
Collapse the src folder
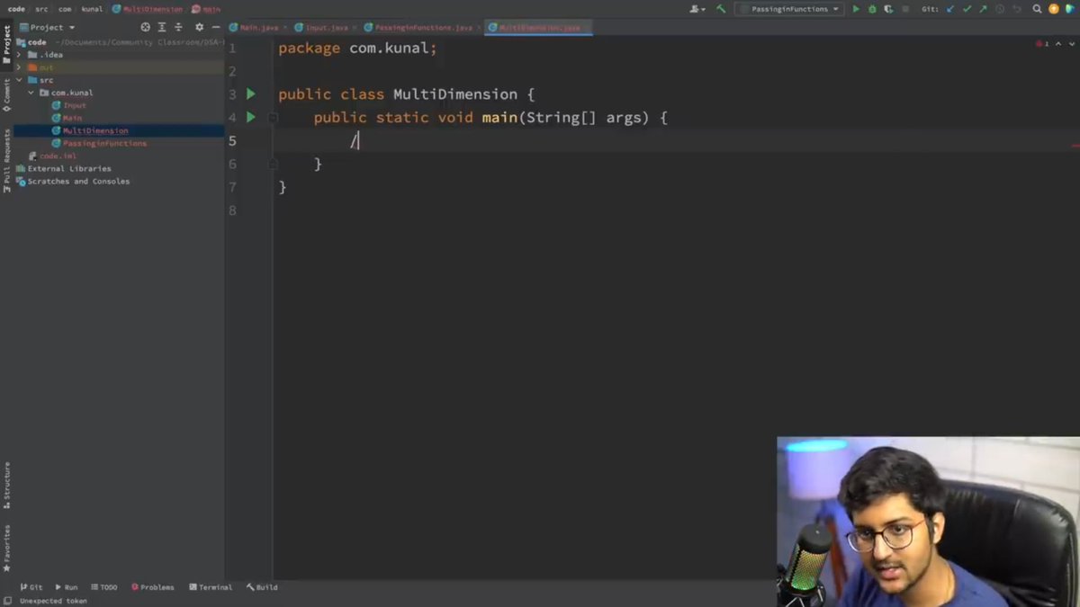coord(19,80)
